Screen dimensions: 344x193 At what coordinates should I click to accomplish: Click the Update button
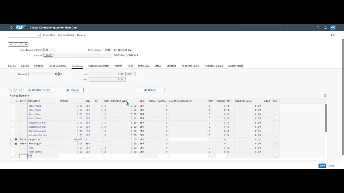(x=150, y=90)
